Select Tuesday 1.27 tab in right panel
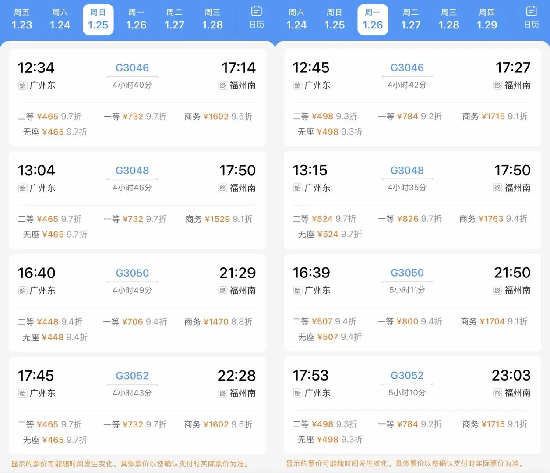The height and width of the screenshot is (473, 550). click(411, 20)
